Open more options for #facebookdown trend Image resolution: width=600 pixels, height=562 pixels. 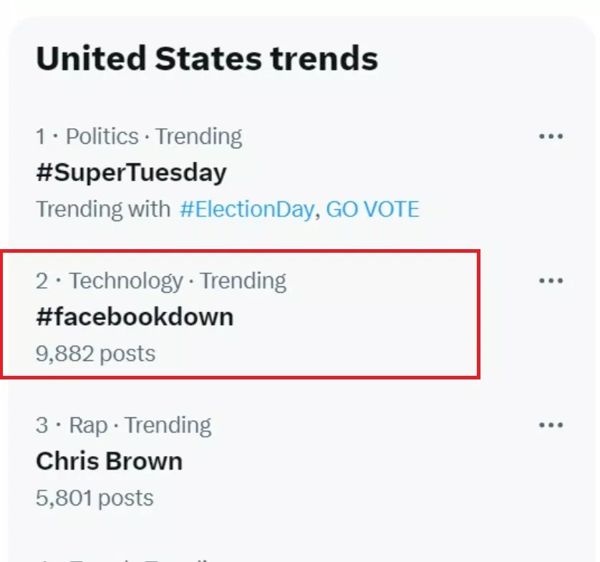551,281
